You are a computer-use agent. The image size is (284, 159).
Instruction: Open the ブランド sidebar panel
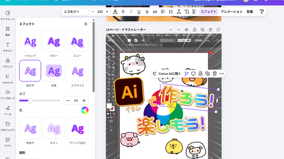click(x=7, y=63)
